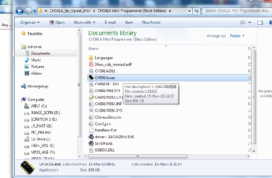Select the CH341A.exe chip icon
Image resolution: width=272 pixels, height=178 pixels.
click(x=91, y=78)
